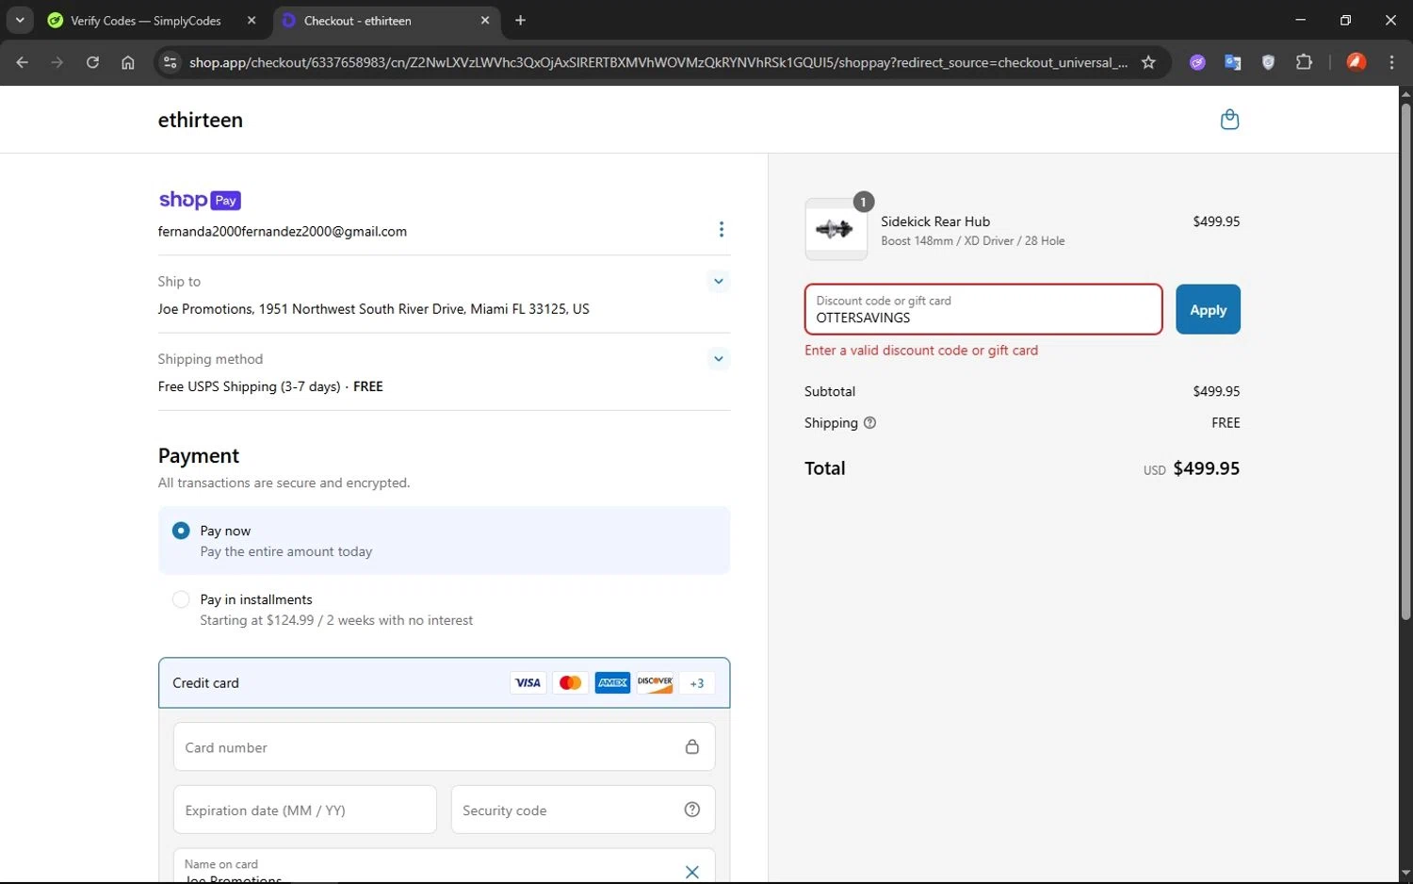Click the Visa card logo
1413x884 pixels.
[528, 683]
